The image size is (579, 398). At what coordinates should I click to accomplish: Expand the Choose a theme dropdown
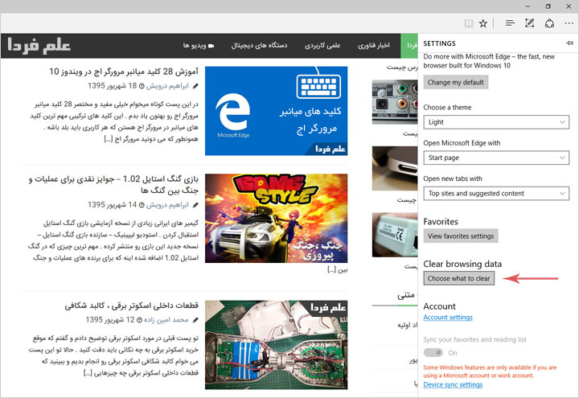point(496,122)
